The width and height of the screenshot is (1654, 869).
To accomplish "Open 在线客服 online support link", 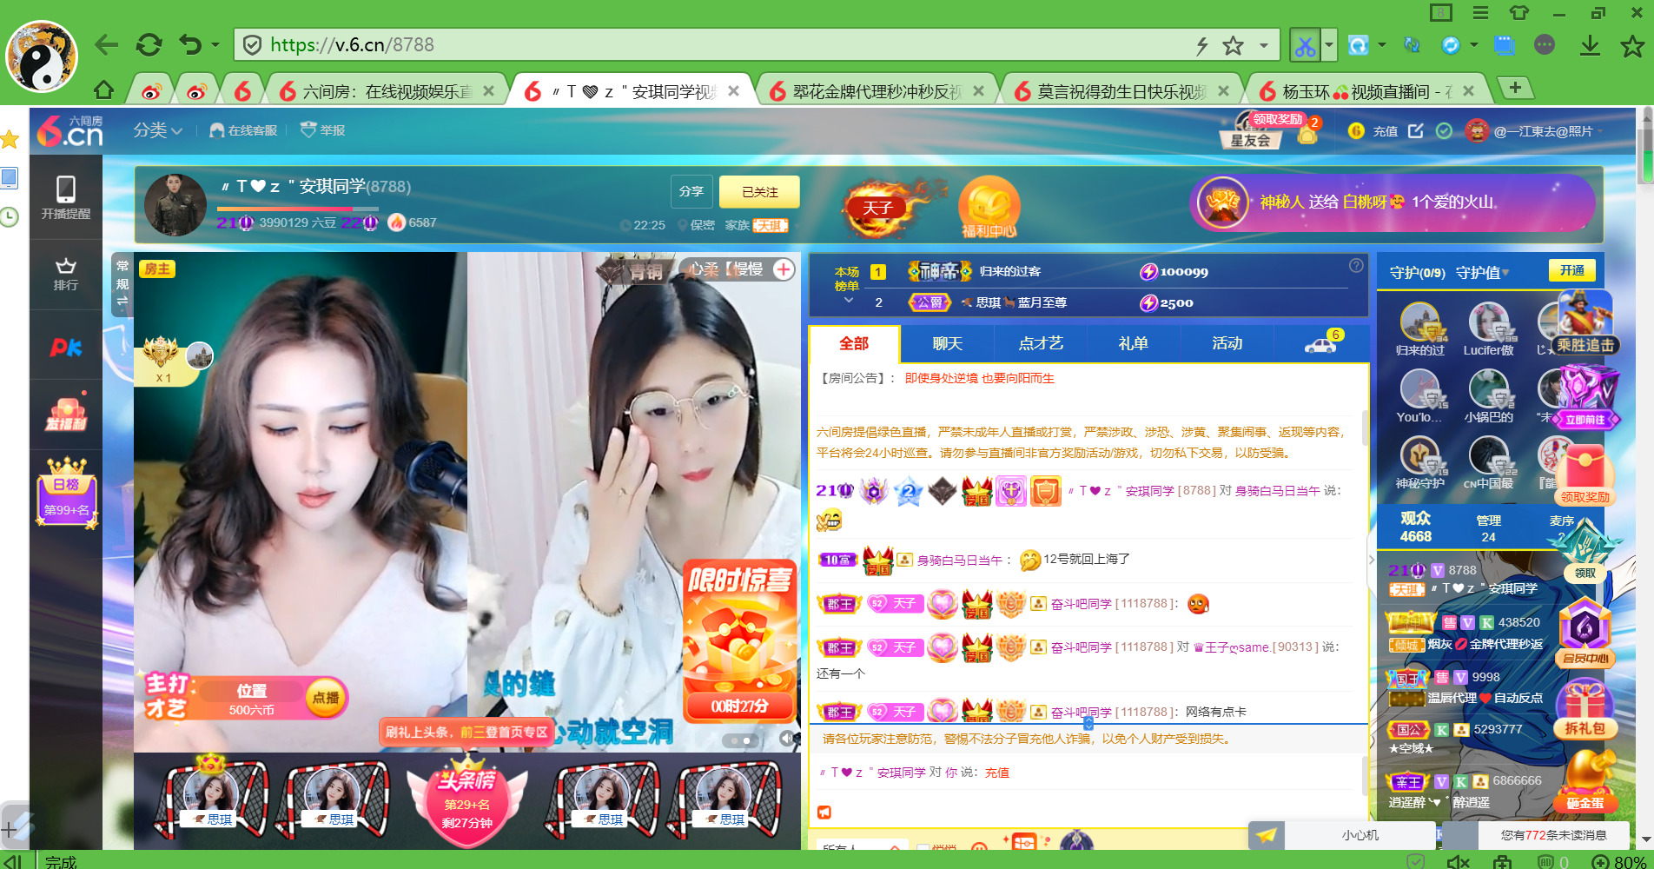I will (243, 130).
